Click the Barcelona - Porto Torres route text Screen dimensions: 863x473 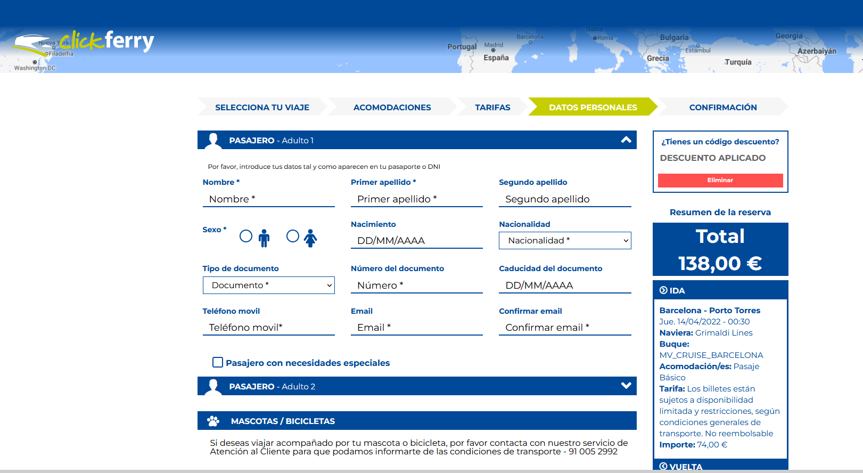[x=710, y=311]
